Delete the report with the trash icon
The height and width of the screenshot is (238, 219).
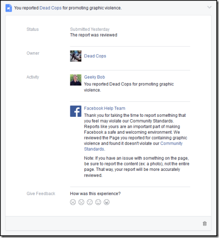pos(205,224)
